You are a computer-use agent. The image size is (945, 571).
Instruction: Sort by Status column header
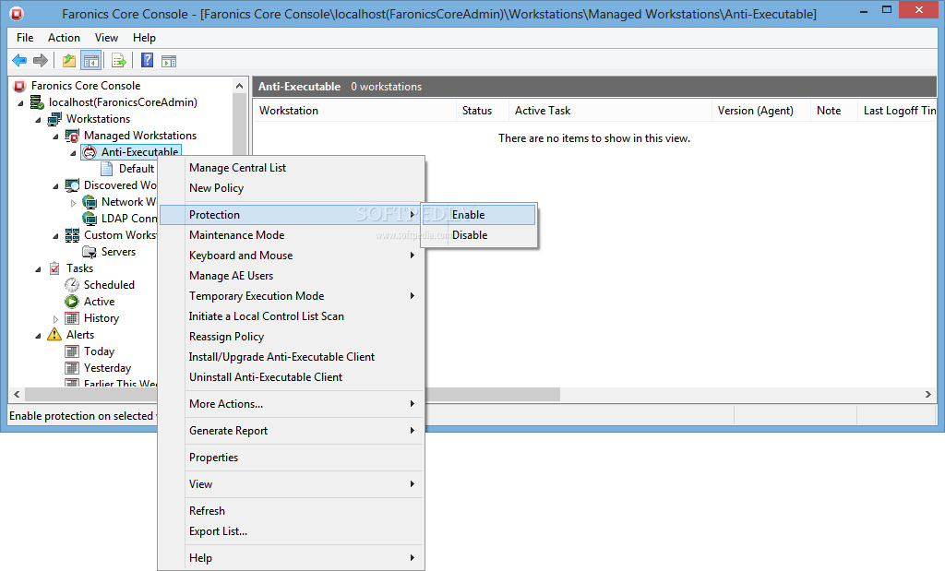(x=482, y=111)
